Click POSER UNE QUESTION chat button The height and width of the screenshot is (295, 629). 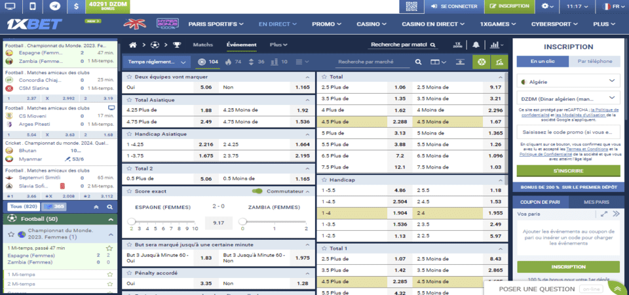(x=537, y=289)
